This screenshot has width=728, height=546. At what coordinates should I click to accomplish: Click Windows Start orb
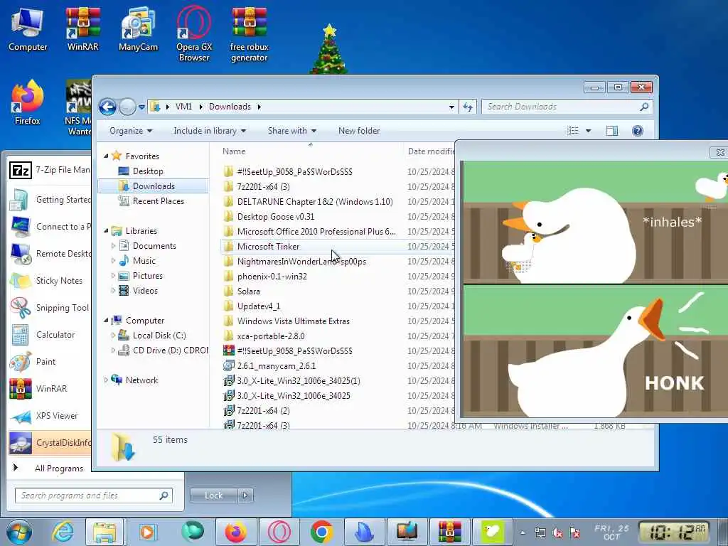pos(18,532)
